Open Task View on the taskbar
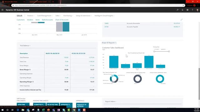 [x=12, y=110]
